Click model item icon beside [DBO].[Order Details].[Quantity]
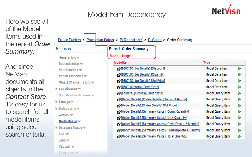This screenshot has width=252, height=157. (119, 75)
